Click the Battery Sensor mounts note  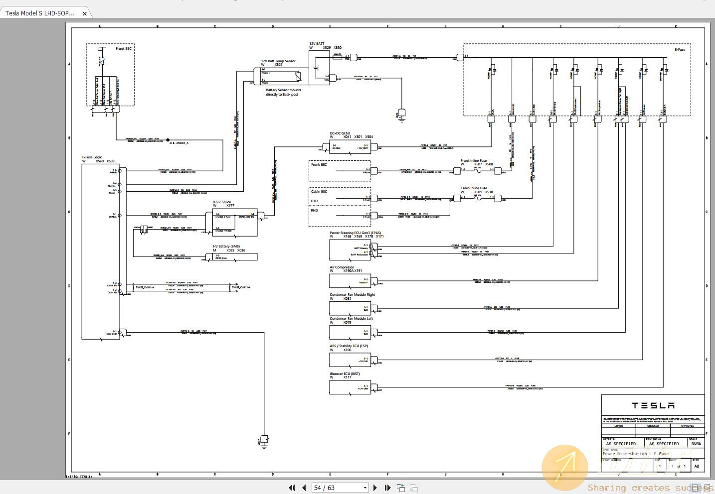coord(283,92)
